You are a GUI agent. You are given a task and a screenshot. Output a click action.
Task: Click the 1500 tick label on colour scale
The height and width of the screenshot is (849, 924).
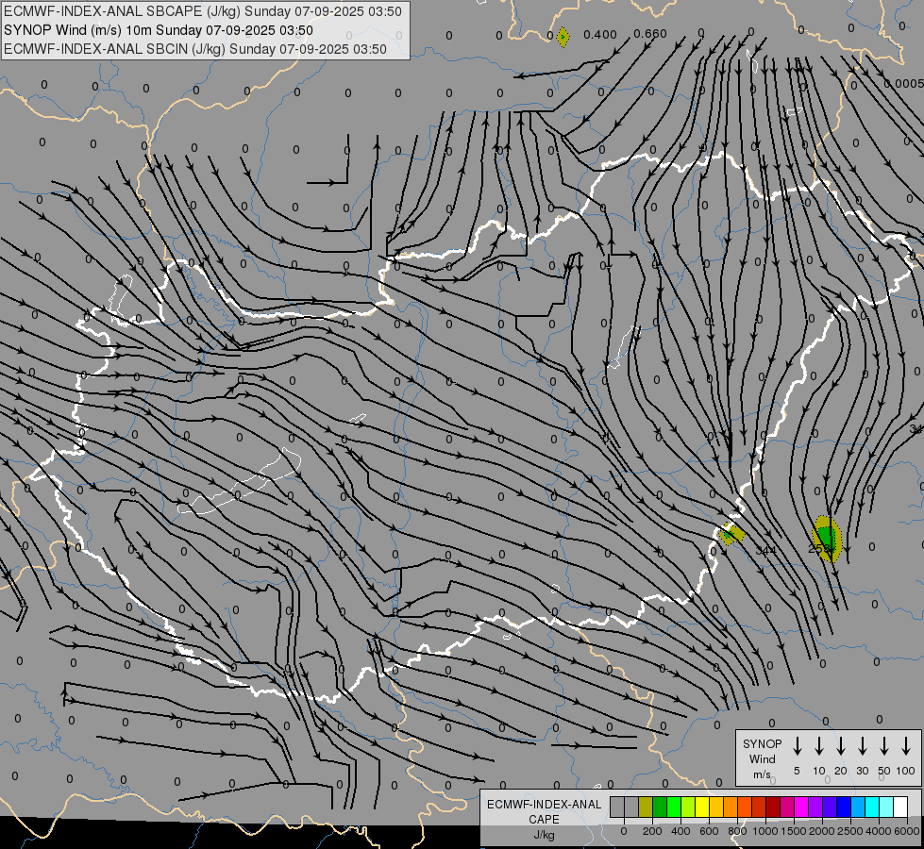794,831
